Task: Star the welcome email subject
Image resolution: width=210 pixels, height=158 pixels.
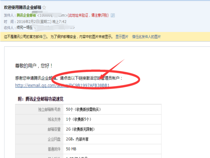Action: [44, 7]
